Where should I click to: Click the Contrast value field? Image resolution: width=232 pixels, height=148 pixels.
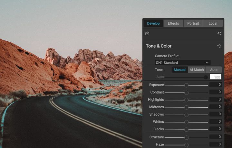pos(216,92)
